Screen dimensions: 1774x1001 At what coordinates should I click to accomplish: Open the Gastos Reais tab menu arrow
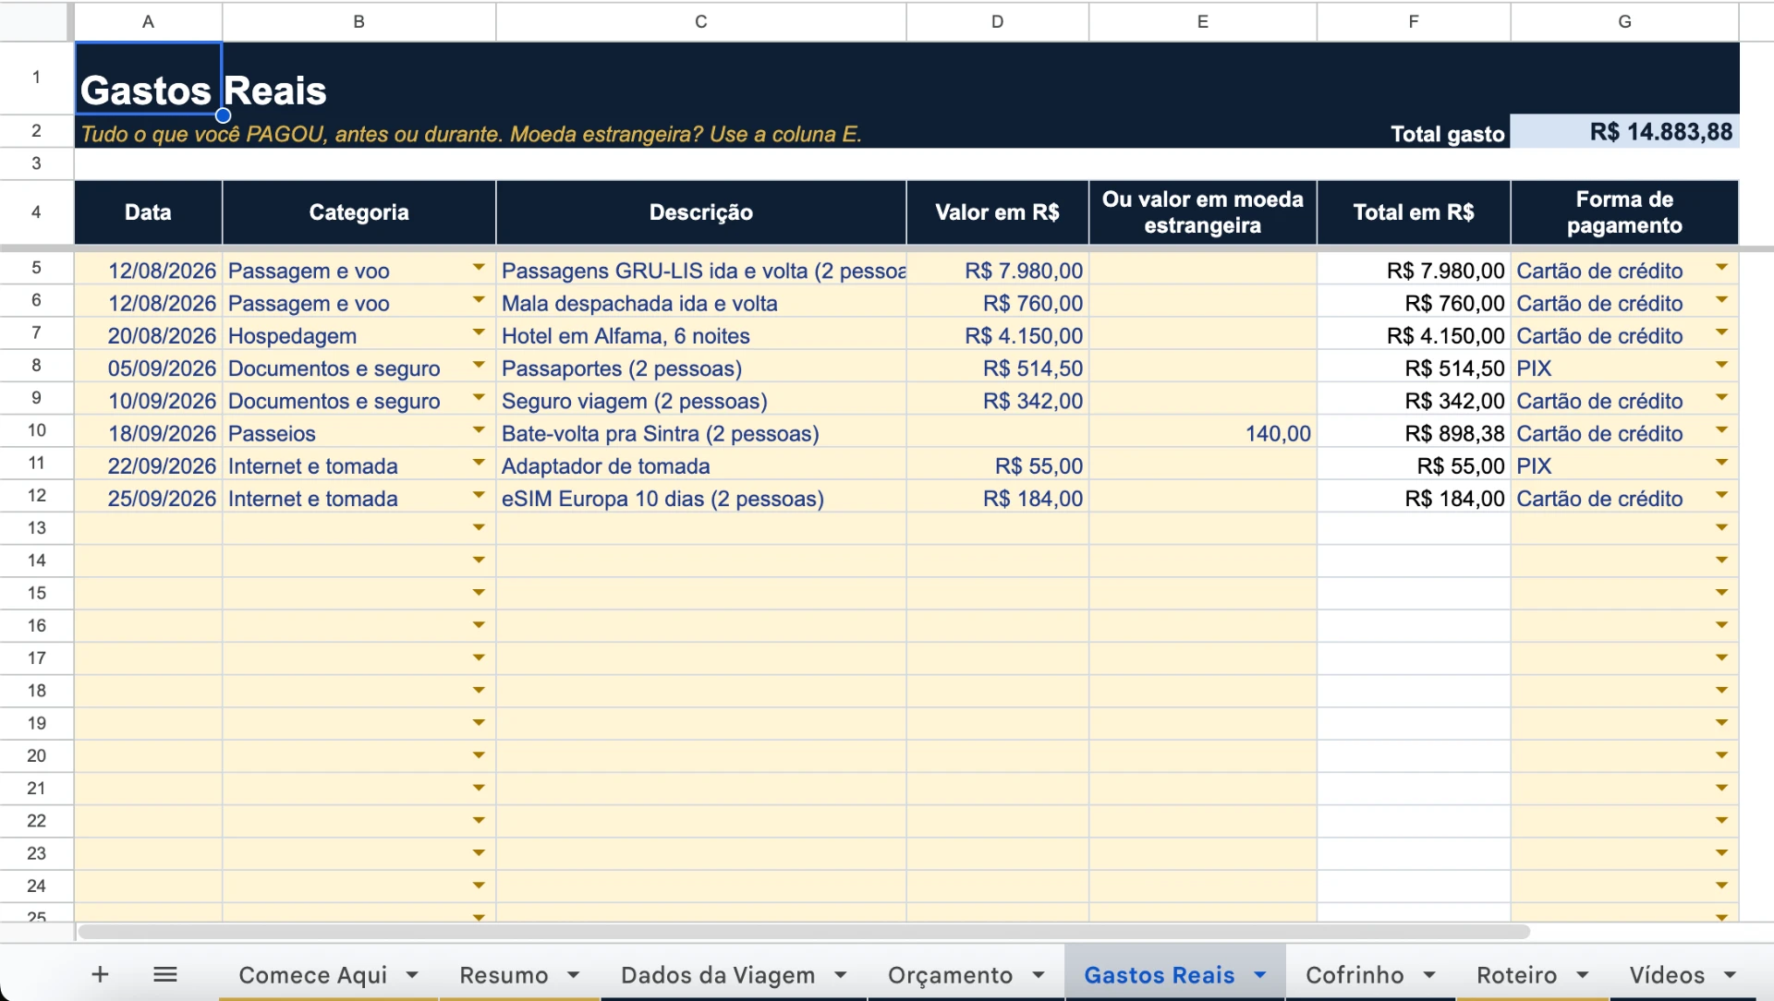tap(1259, 975)
